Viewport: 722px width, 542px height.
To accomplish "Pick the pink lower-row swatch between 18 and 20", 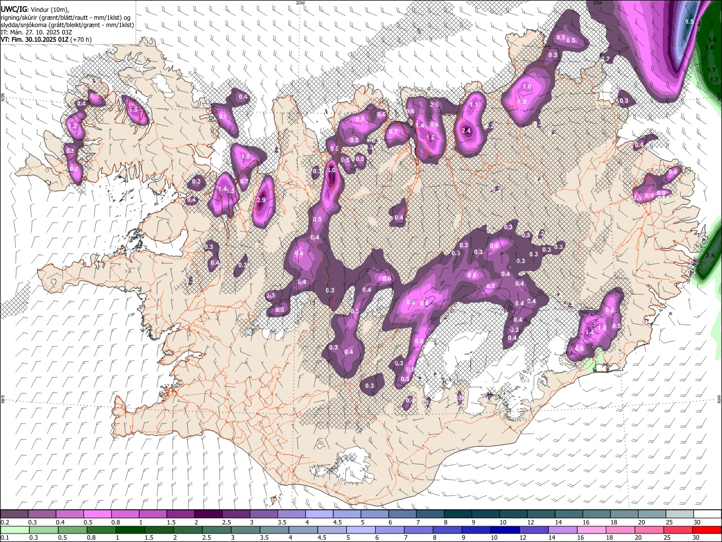I will tap(620, 530).
